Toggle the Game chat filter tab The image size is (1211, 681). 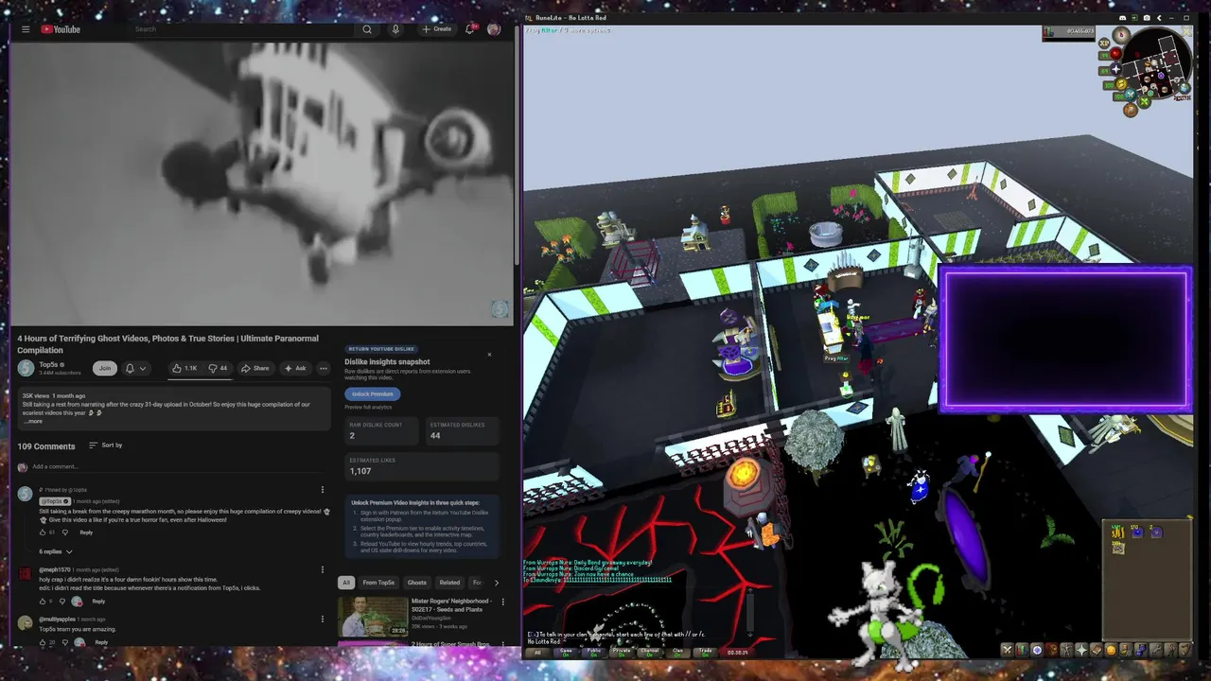tap(566, 653)
